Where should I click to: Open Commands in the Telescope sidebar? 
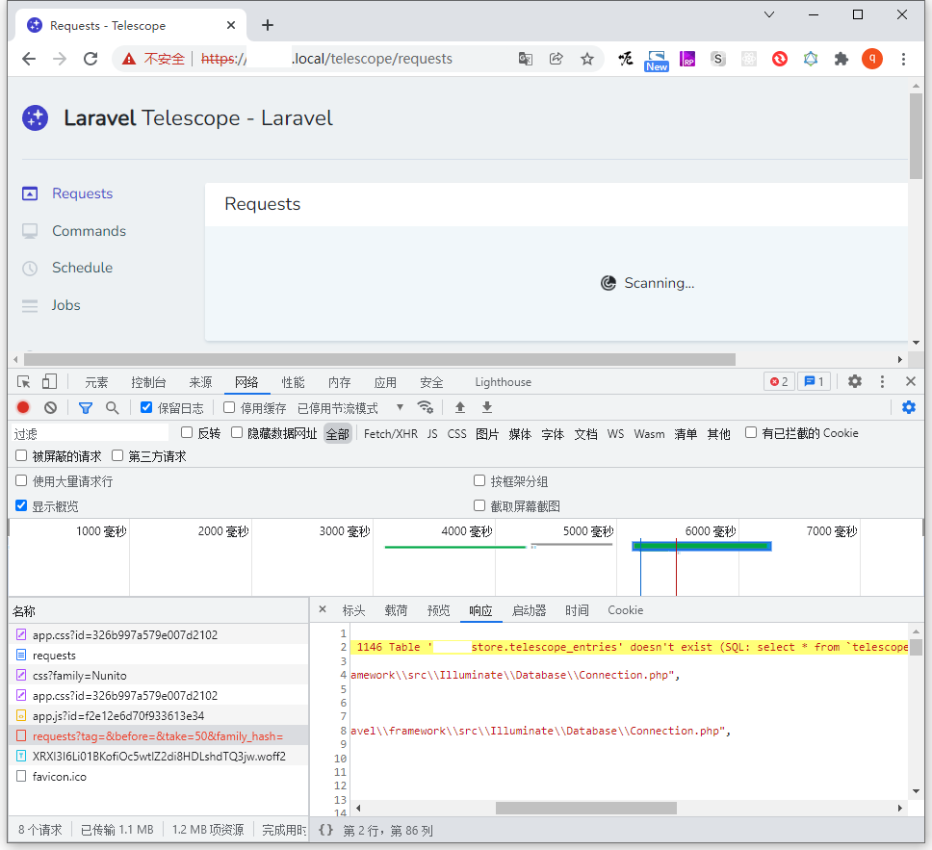pyautogui.click(x=89, y=231)
